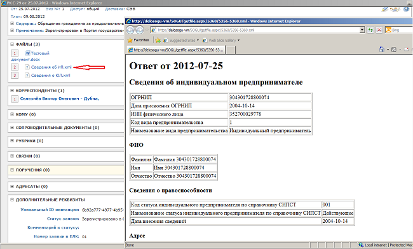The image size is (413, 249).
Task: Click the 'Индивидуальный предприниматель' cell
Action: point(270,131)
